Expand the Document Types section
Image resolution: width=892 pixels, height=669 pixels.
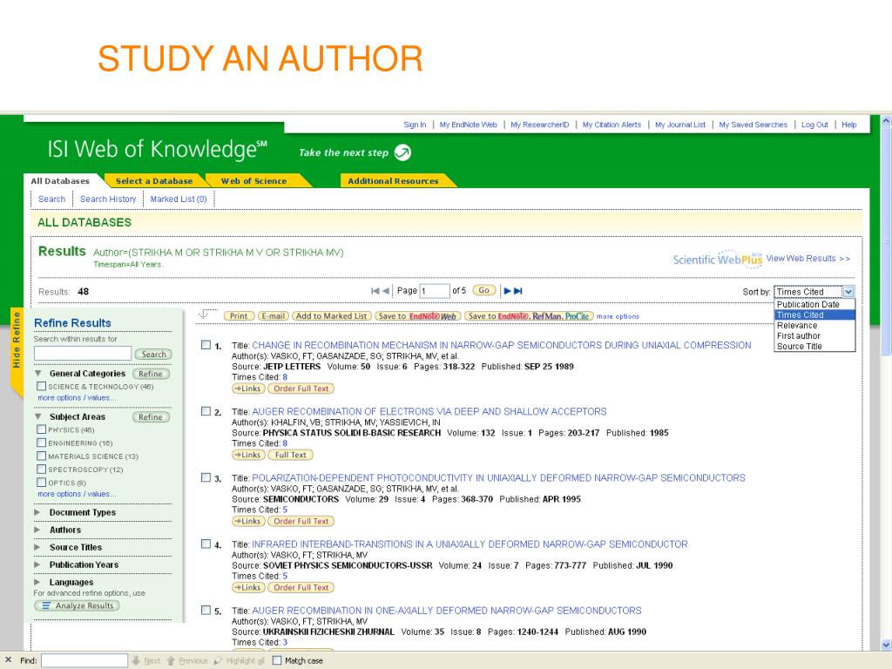(x=37, y=512)
